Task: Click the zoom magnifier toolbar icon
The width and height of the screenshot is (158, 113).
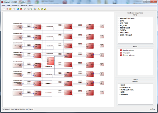Action: click(35, 9)
